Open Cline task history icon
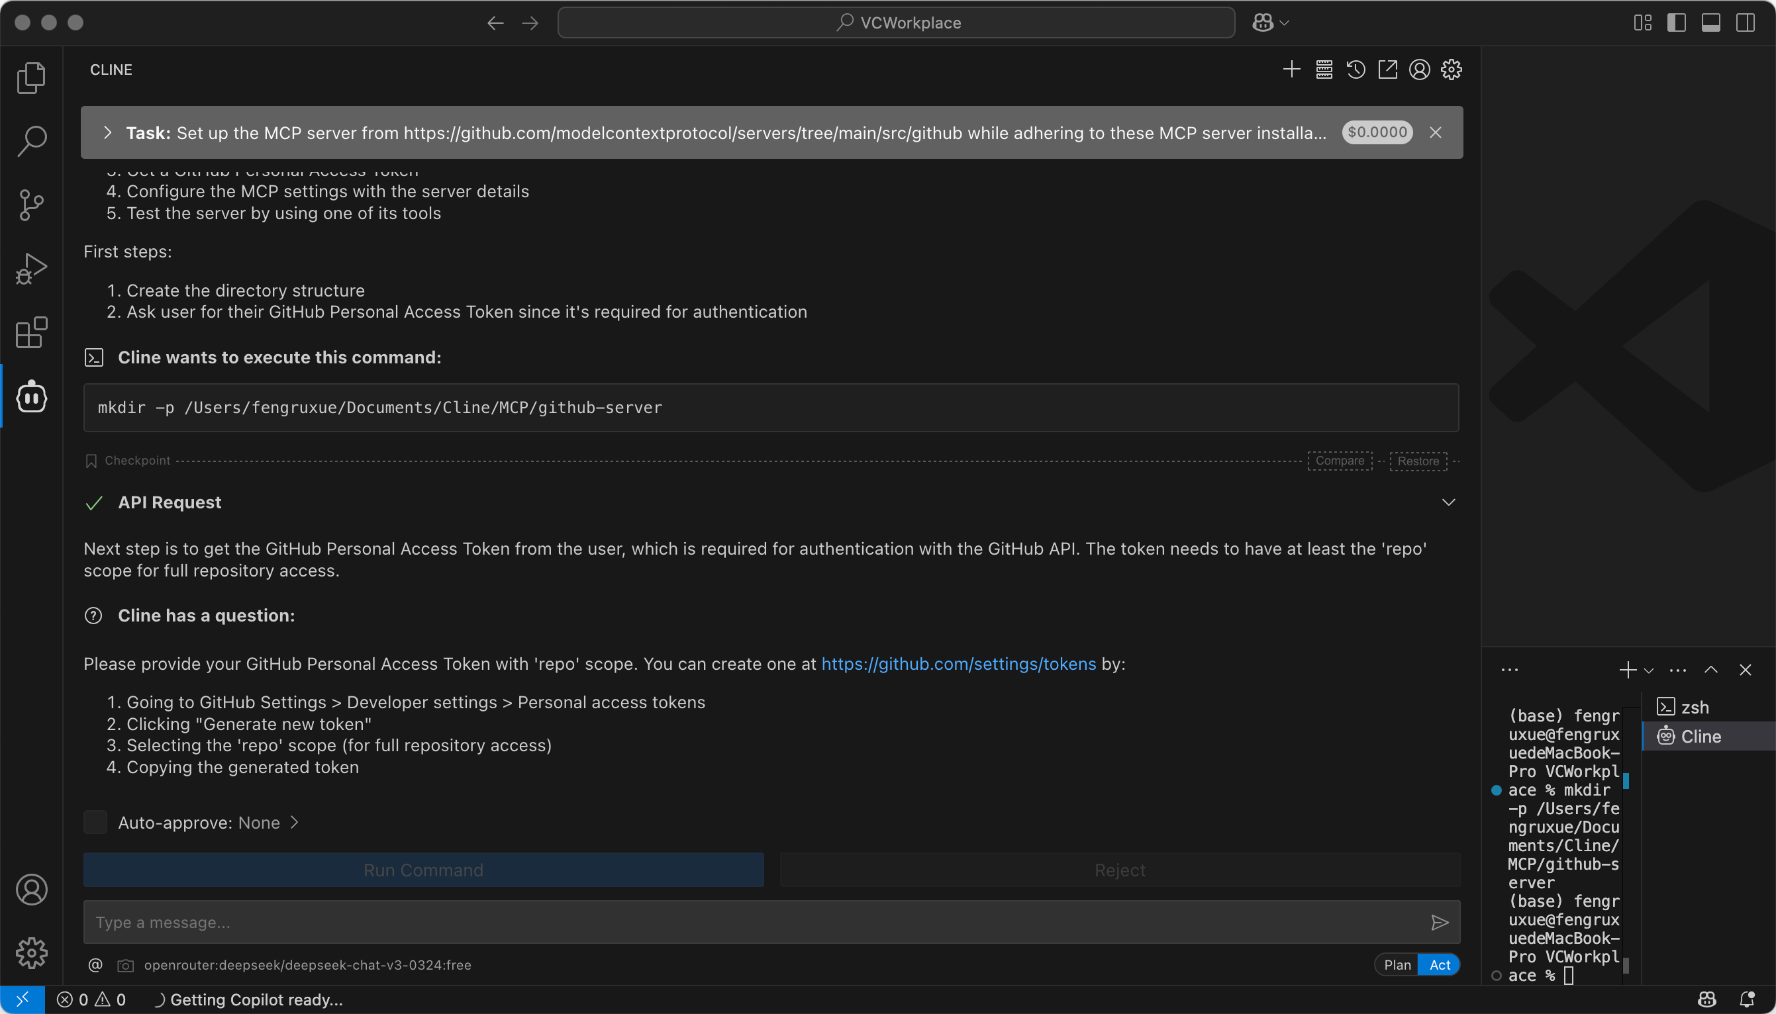The width and height of the screenshot is (1776, 1014). [1356, 69]
